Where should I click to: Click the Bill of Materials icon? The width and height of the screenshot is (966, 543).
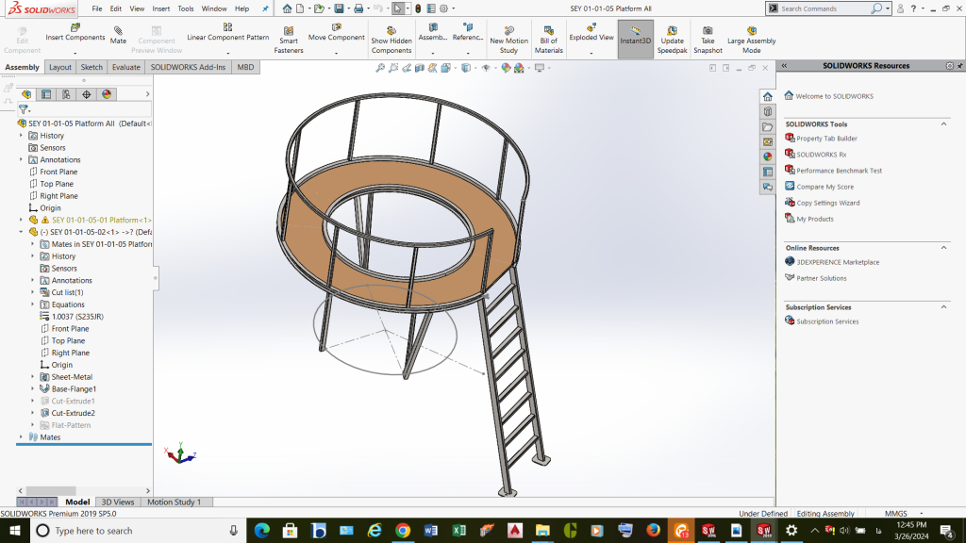pyautogui.click(x=549, y=39)
